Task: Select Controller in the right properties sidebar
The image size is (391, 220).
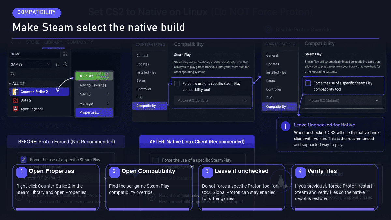Action: coord(274,89)
